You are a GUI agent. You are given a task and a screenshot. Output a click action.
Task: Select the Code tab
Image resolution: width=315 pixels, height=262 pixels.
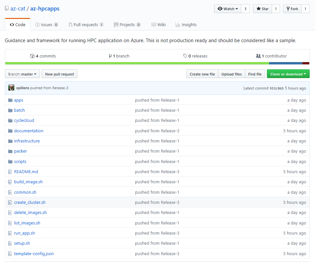[x=18, y=25]
